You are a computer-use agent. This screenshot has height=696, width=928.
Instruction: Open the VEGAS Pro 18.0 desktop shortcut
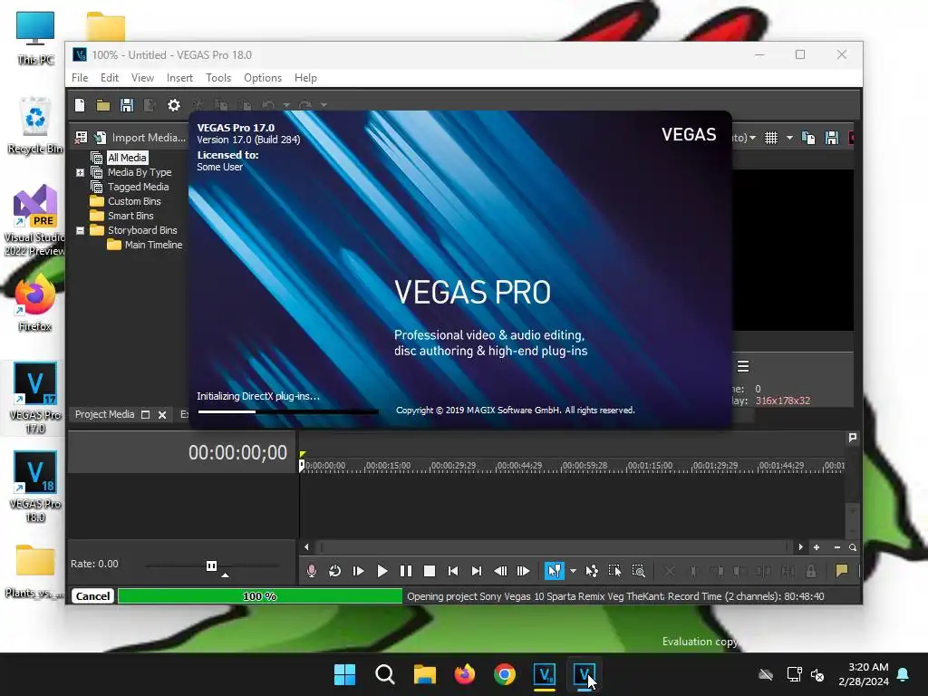[x=35, y=487]
